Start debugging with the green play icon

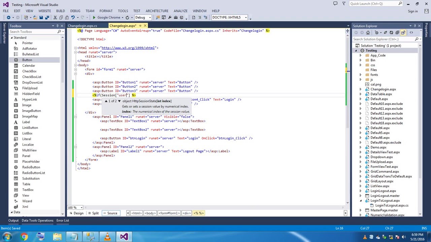click(x=94, y=17)
